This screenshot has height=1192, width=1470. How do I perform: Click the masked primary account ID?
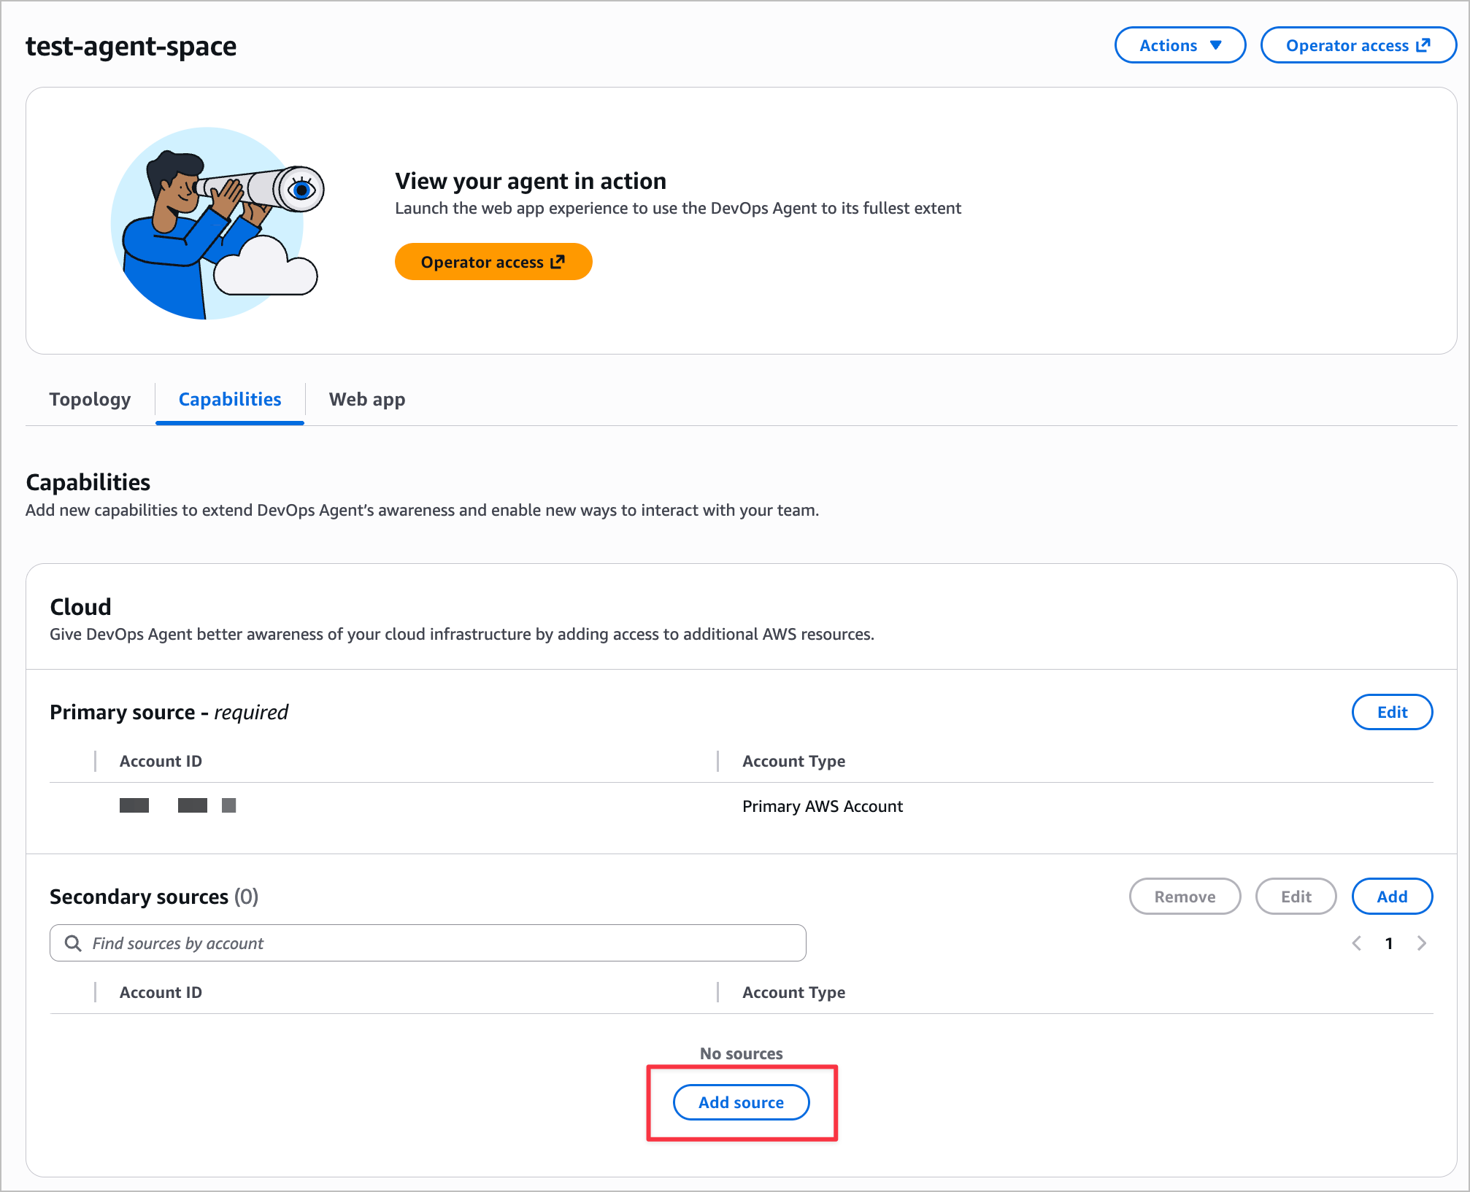(177, 805)
